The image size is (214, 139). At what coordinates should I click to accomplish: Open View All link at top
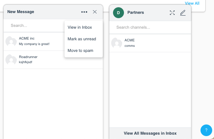(192, 3)
